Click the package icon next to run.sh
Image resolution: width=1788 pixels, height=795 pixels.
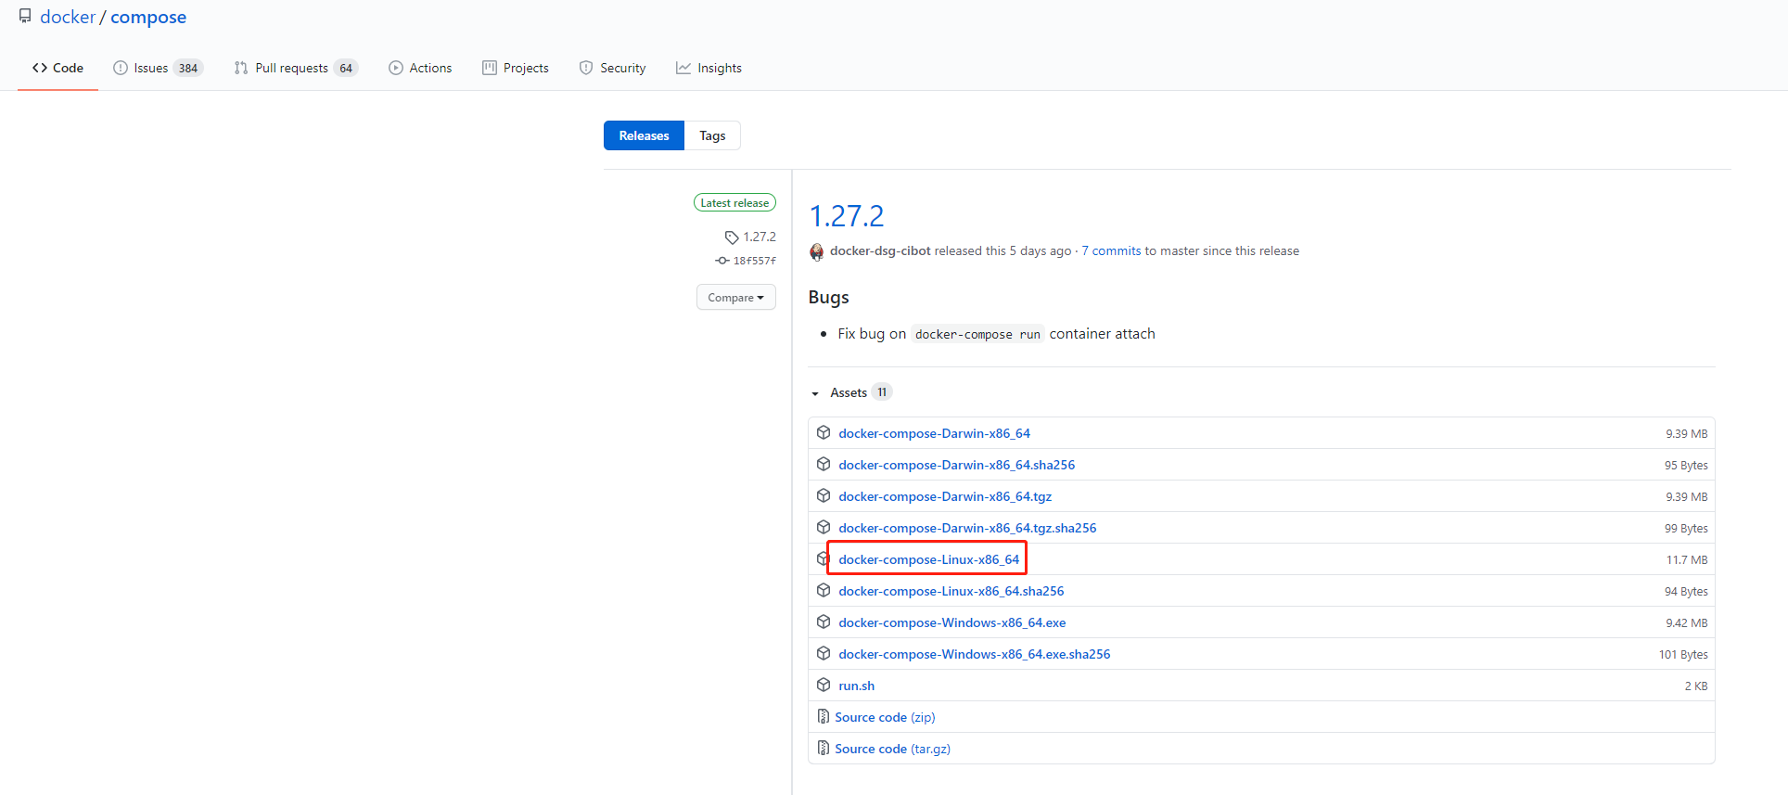(x=824, y=685)
